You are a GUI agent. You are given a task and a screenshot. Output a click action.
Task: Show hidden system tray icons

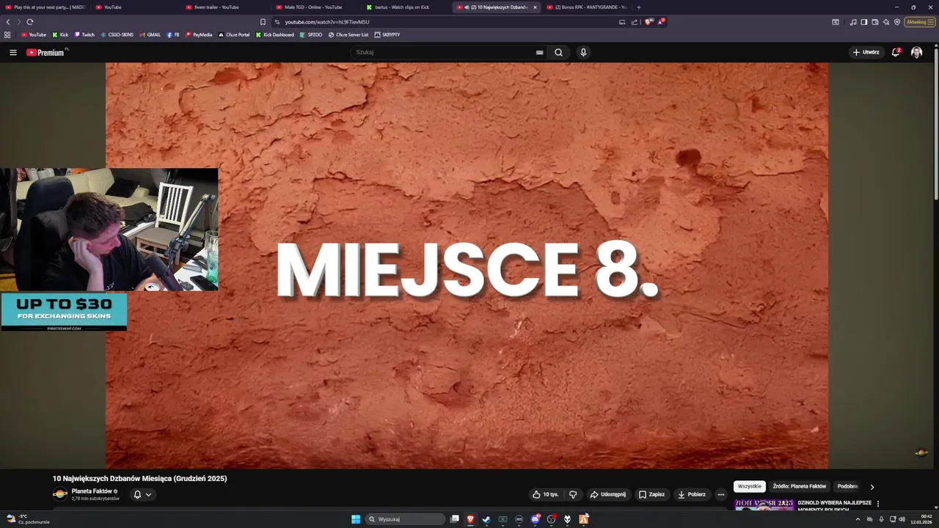coord(858,519)
